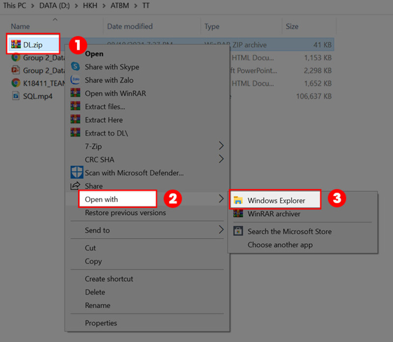Select Open with from context menu
The height and width of the screenshot is (342, 393).
coord(101,199)
